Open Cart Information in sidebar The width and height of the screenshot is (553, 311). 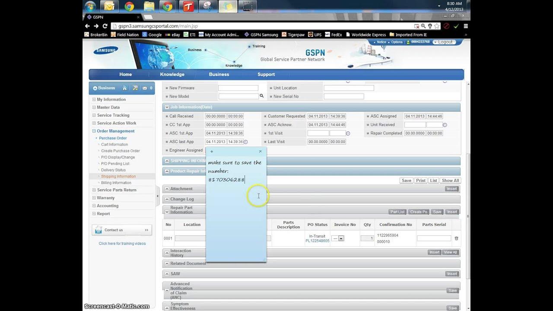tap(114, 145)
